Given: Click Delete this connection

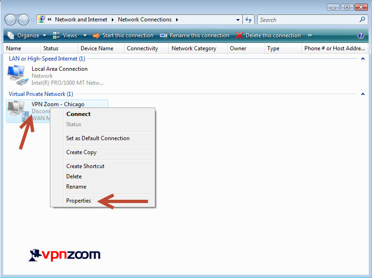Looking at the screenshot, I should pos(269,35).
